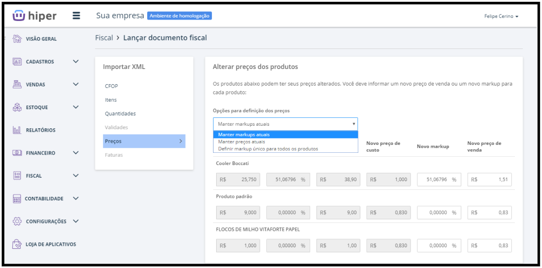Edit Produto padrão novo preço de venda field
The width and height of the screenshot is (542, 268).
click(x=490, y=213)
